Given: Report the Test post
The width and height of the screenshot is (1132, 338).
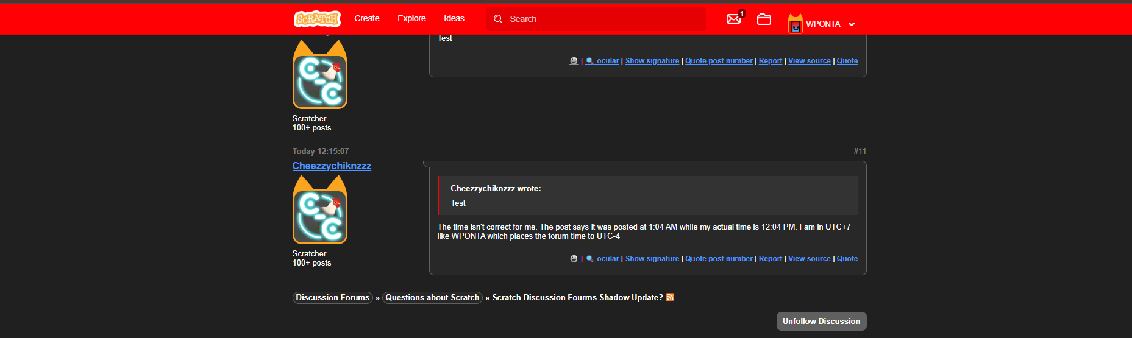Looking at the screenshot, I should (x=771, y=61).
